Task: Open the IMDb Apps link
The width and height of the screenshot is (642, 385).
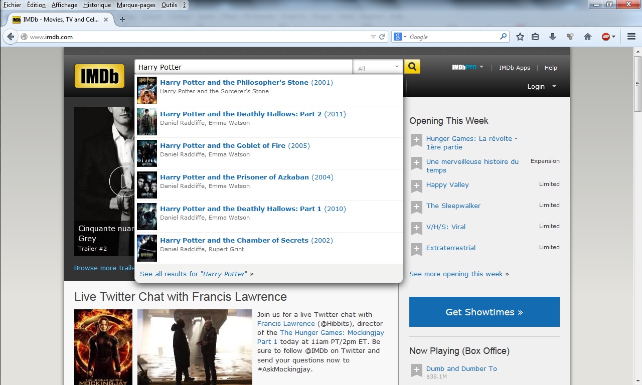Action: tap(514, 68)
